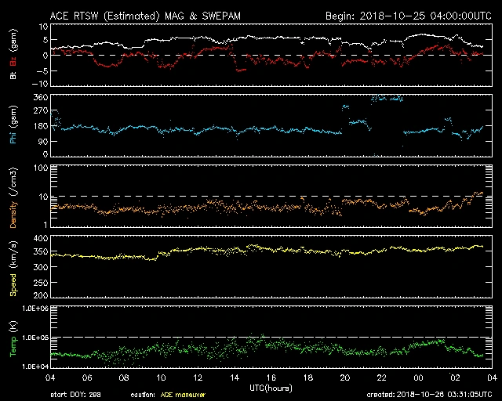Viewport: 502px width, 401px height.
Task: Click the 'created: 2018-10-26 03:31:05UTC' text
Action: [429, 395]
